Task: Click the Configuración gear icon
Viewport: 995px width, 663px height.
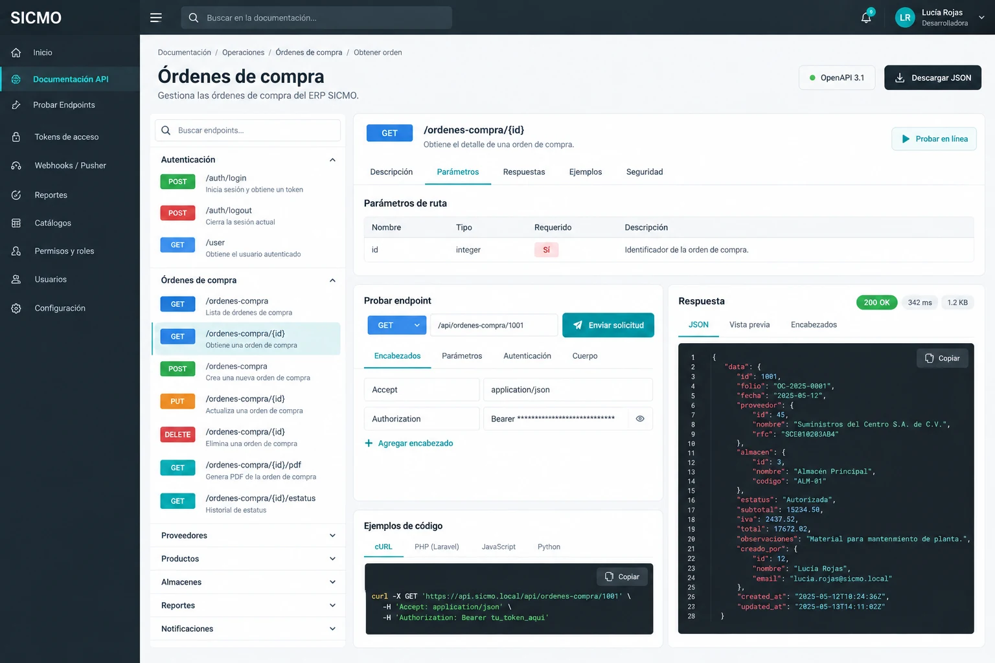Action: [x=16, y=308]
